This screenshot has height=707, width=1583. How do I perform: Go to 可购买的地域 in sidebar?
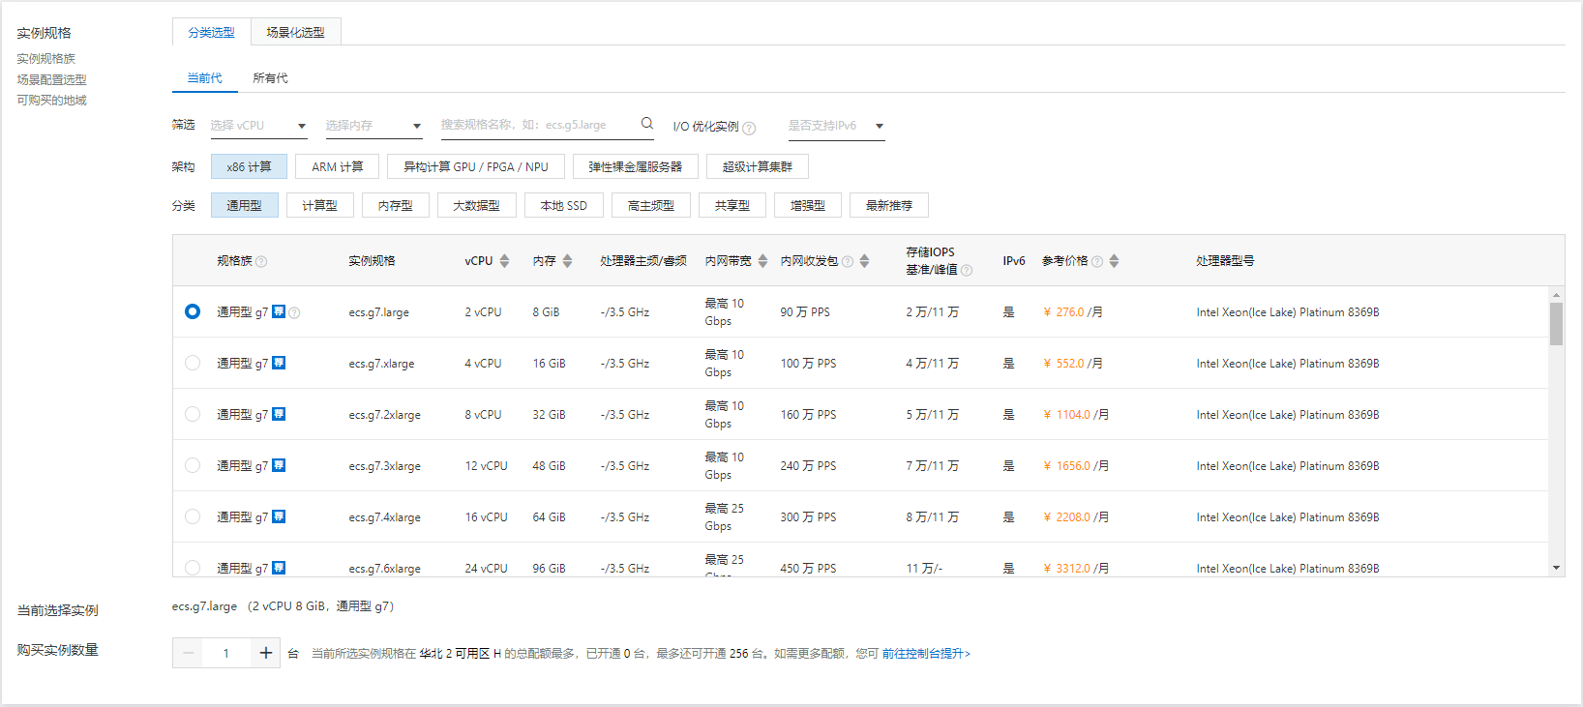51,100
